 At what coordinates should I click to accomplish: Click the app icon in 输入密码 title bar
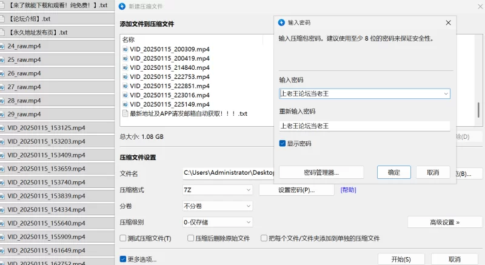(281, 22)
